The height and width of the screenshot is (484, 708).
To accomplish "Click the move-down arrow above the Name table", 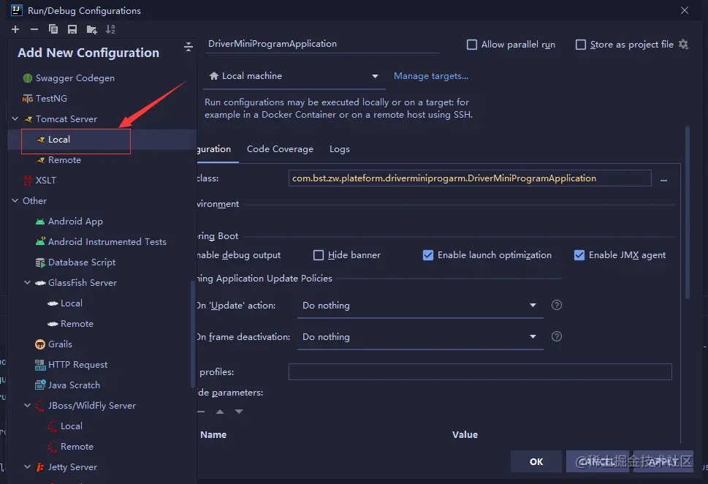I will point(239,412).
